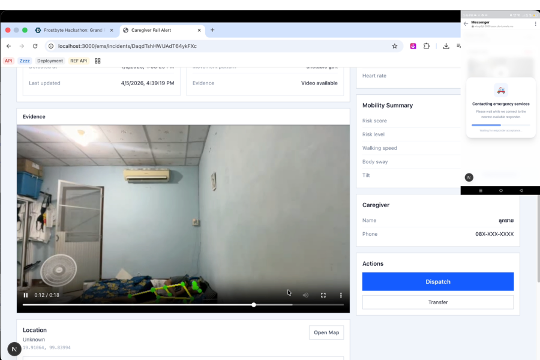Bookmark this page with the star icon

click(395, 46)
